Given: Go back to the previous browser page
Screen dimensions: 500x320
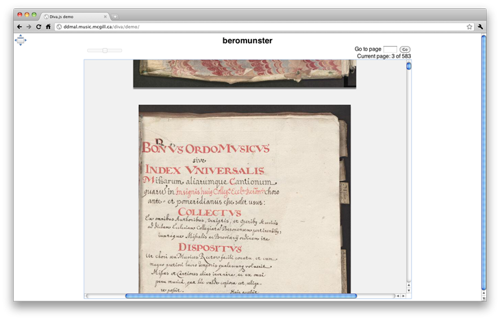Looking at the screenshot, I should click(19, 27).
